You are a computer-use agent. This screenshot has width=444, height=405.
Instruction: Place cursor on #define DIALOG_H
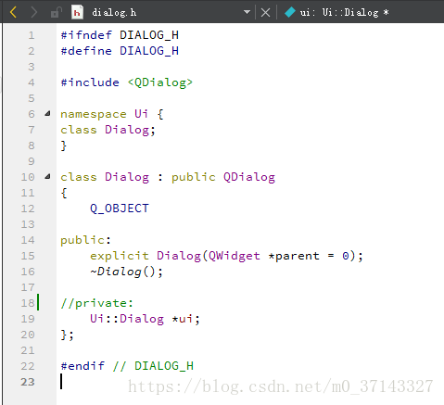pyautogui.click(x=120, y=51)
